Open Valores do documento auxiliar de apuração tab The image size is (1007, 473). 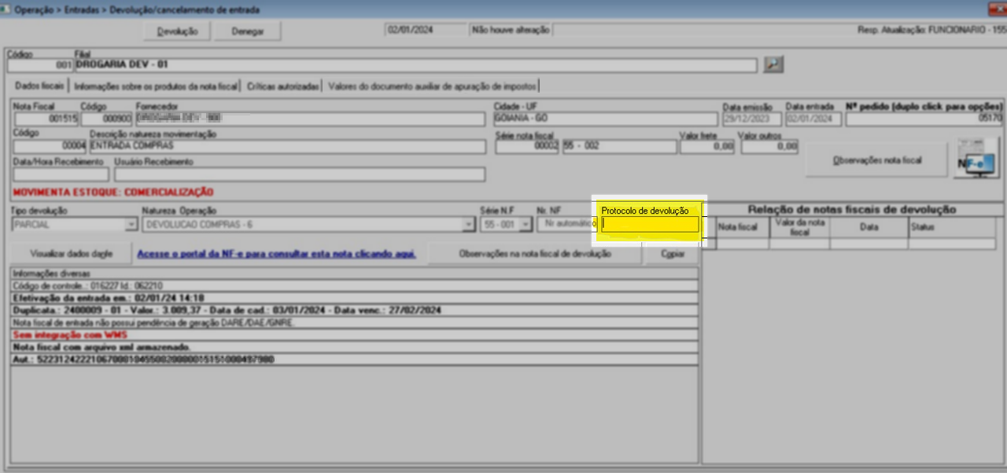432,86
